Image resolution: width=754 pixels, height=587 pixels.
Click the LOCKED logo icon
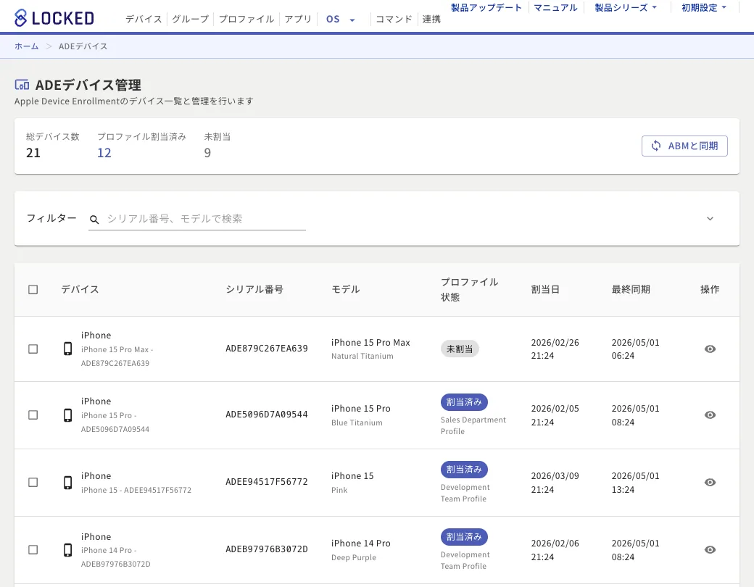21,18
